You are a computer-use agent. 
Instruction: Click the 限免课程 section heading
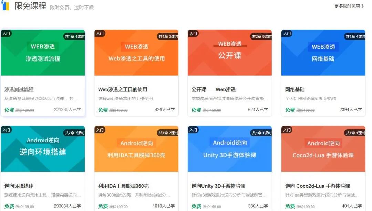[x=30, y=6]
